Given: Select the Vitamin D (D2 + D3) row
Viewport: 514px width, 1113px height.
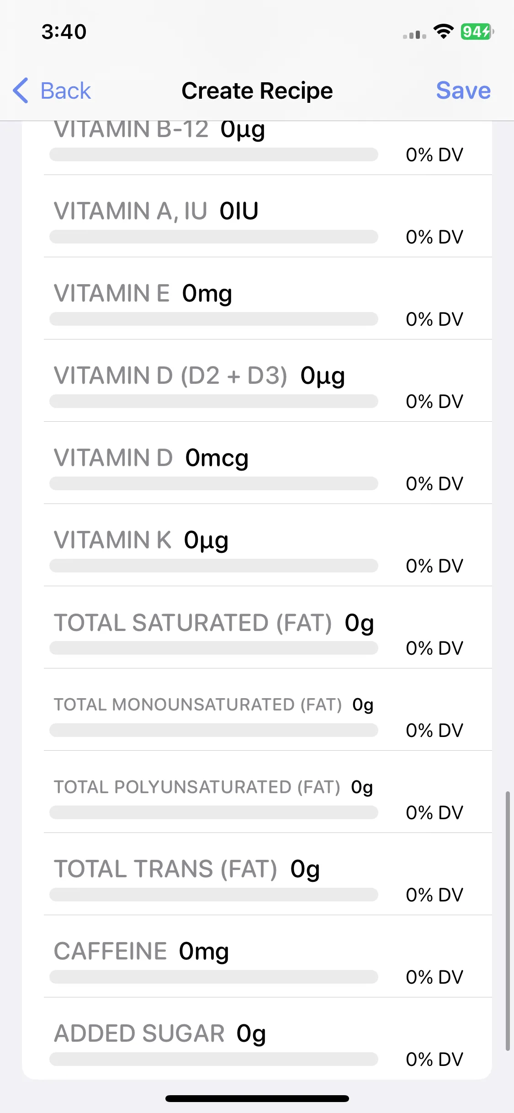Looking at the screenshot, I should pyautogui.click(x=268, y=381).
